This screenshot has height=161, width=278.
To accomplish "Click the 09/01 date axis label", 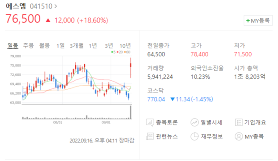I will 106,122.
